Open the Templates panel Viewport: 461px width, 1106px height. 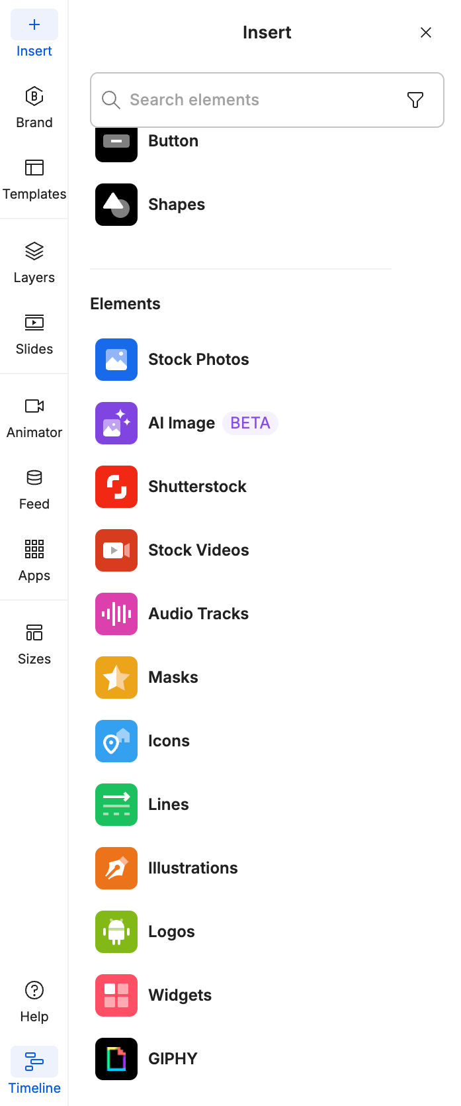pyautogui.click(x=34, y=179)
